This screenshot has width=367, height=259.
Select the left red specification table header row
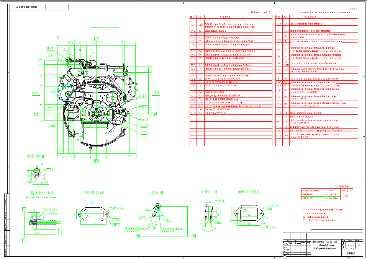coord(231,17)
